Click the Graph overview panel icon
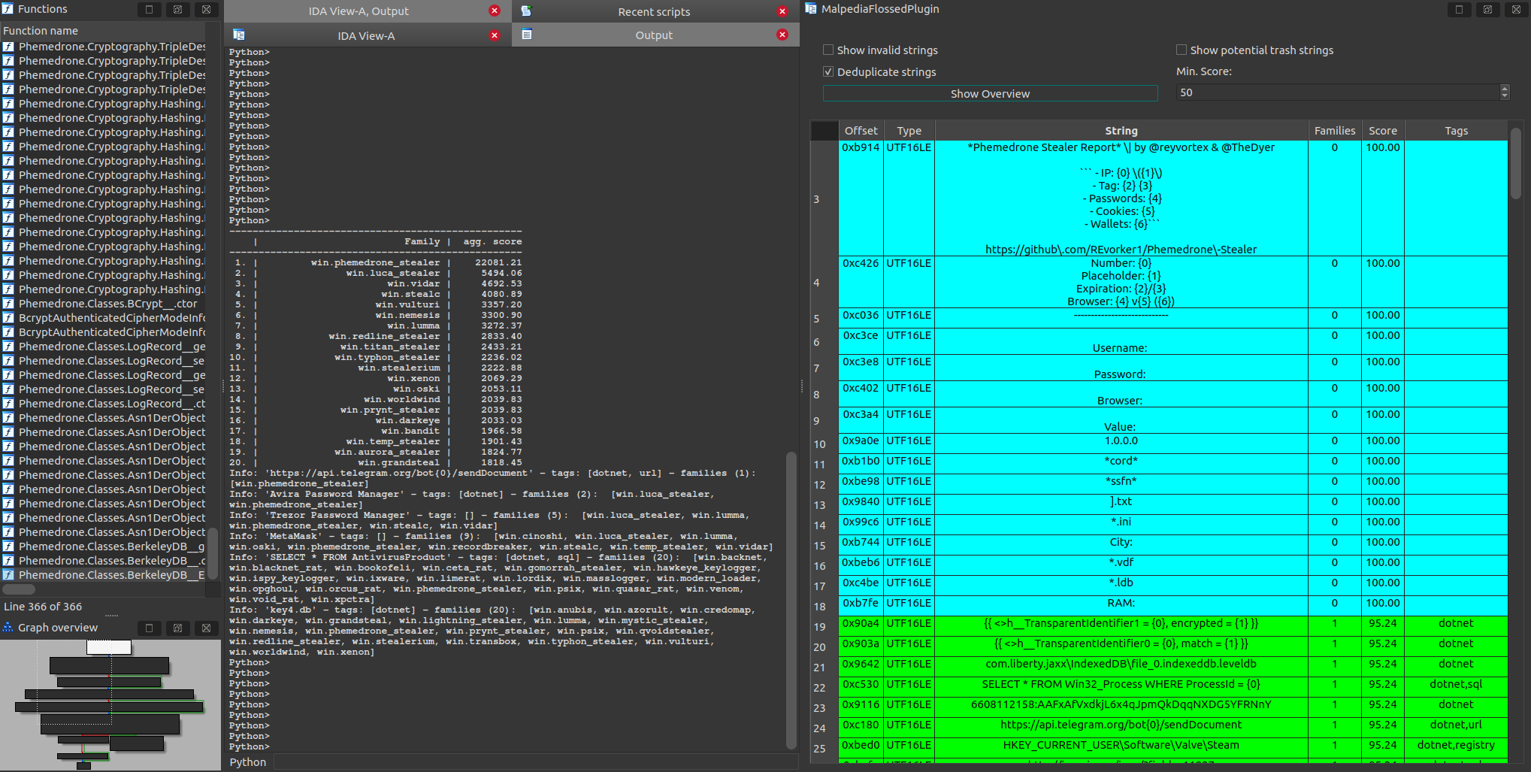The width and height of the screenshot is (1531, 772). click(8, 628)
